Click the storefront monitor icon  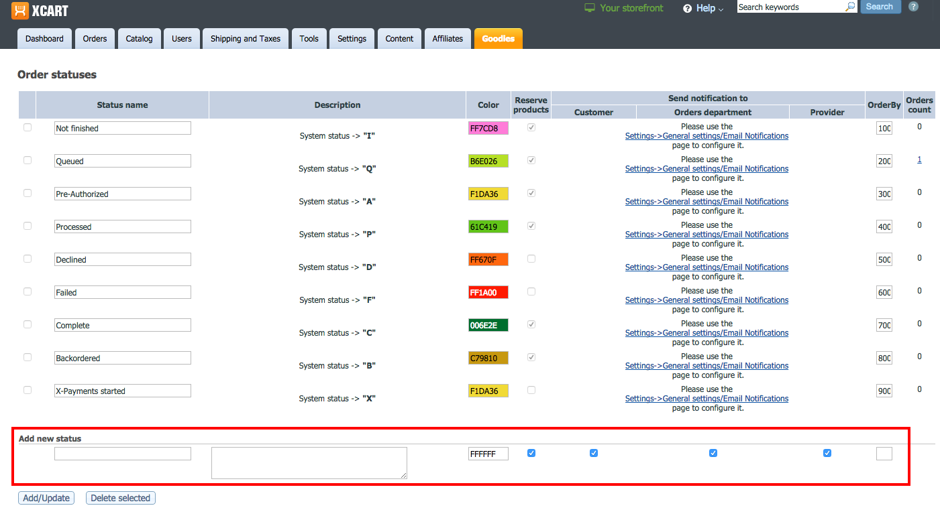(590, 8)
